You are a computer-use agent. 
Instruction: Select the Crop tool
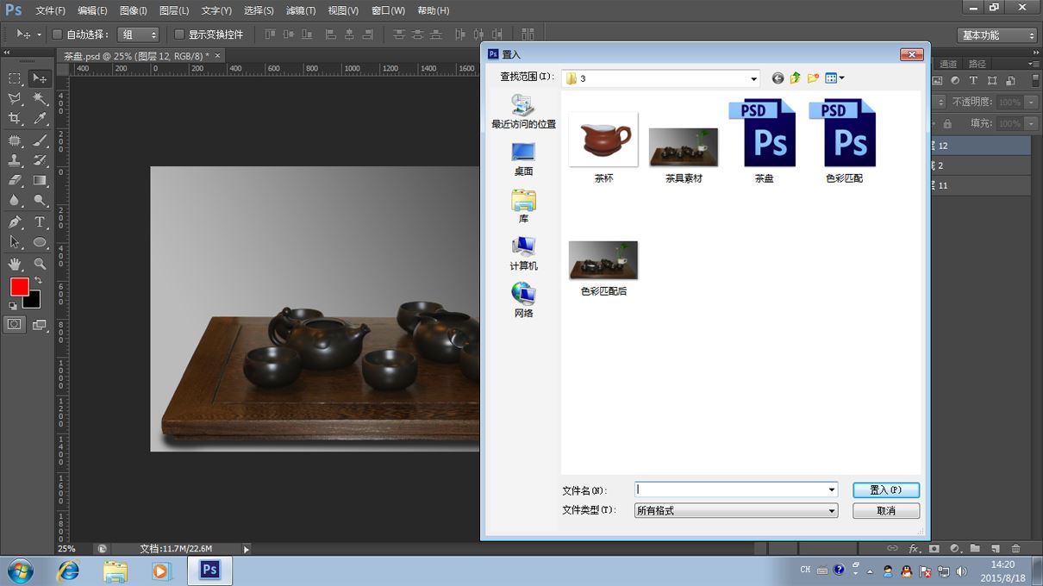tap(15, 119)
